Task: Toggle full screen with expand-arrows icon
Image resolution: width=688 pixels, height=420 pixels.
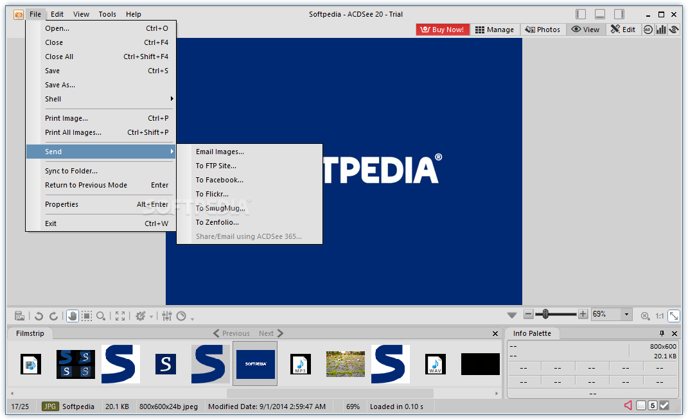Action: click(119, 316)
